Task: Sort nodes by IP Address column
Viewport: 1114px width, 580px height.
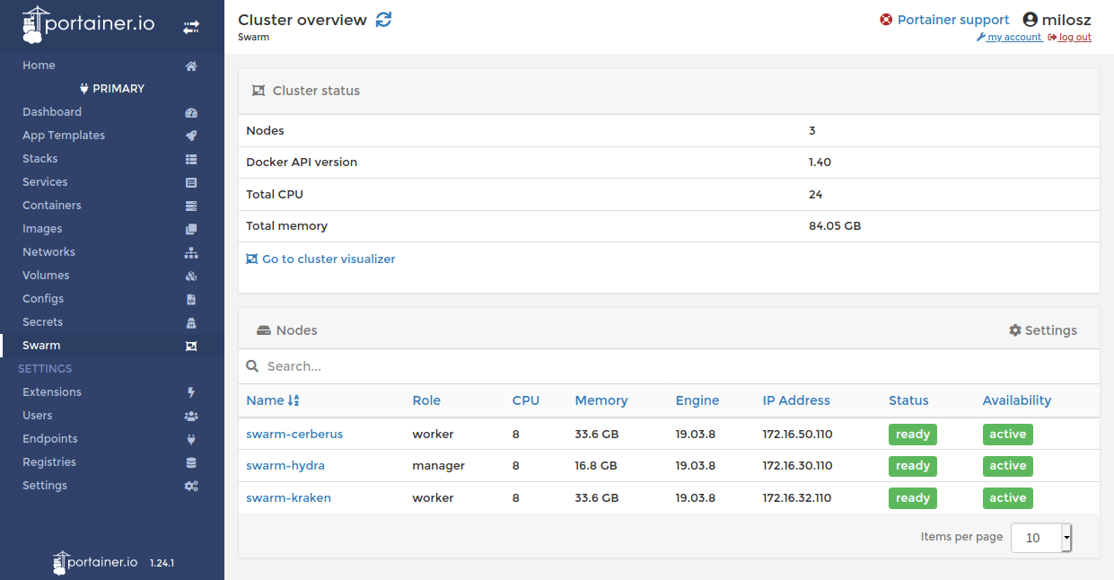Action: click(796, 400)
